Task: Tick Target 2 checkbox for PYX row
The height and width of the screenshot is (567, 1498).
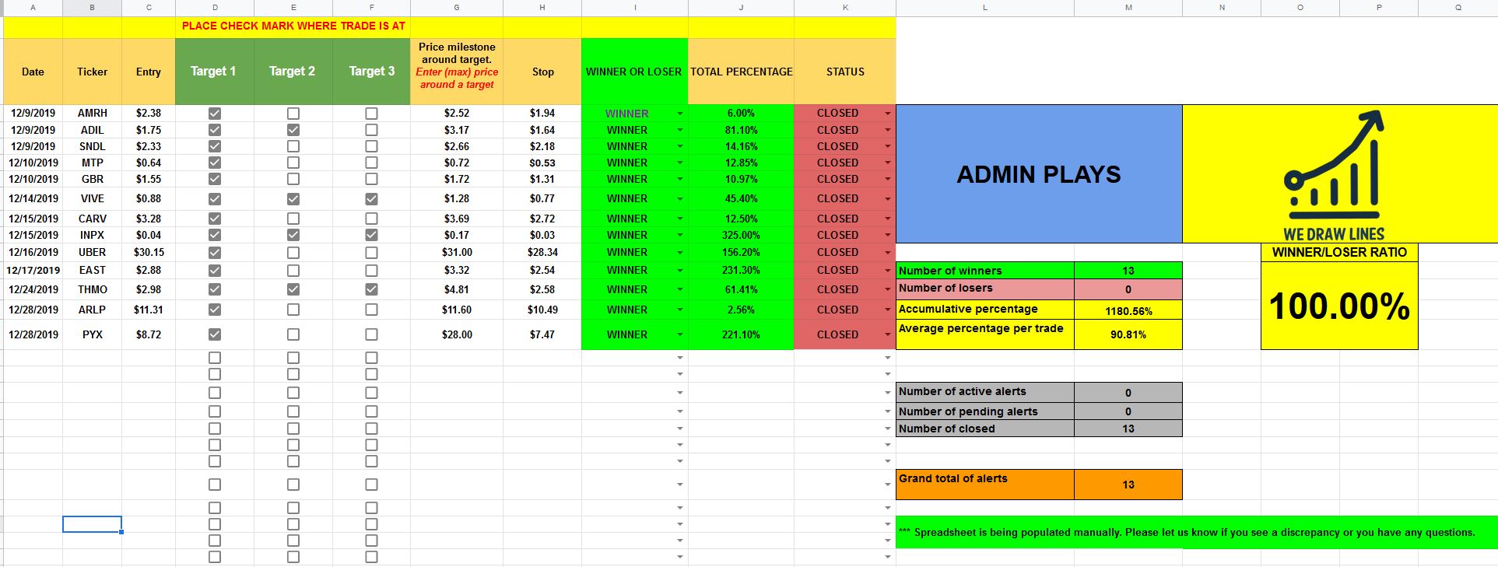Action: click(293, 334)
